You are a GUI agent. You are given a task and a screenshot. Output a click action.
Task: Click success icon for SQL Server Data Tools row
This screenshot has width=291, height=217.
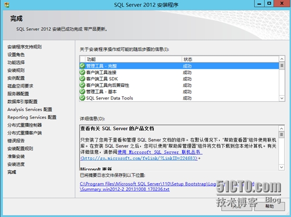click(x=82, y=98)
